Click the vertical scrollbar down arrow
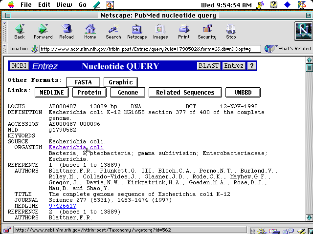This screenshot has height=234, width=313. [309, 217]
